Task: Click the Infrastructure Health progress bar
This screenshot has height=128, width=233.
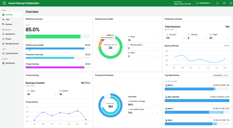Action: [58, 49]
